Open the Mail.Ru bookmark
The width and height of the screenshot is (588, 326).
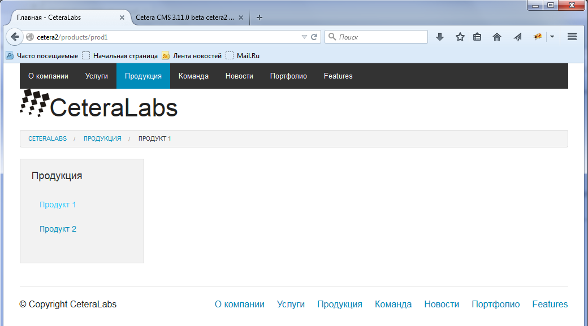[x=243, y=55]
